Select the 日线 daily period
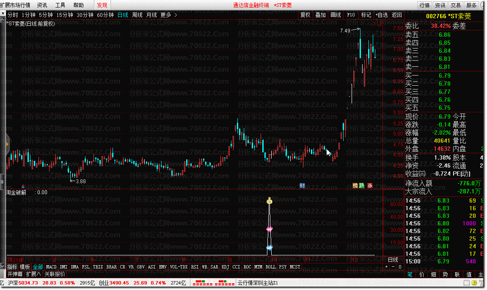 click(x=123, y=15)
